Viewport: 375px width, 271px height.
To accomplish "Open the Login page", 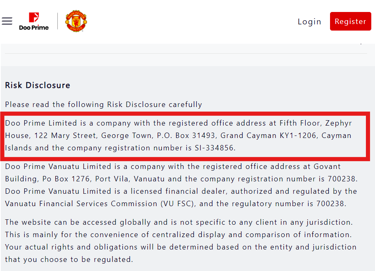I will [309, 21].
